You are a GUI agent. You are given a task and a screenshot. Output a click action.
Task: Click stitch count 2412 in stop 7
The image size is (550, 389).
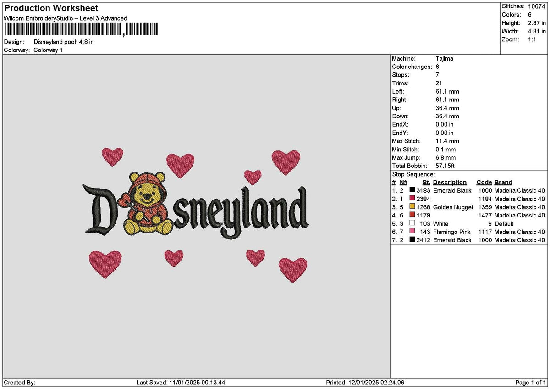pos(423,240)
